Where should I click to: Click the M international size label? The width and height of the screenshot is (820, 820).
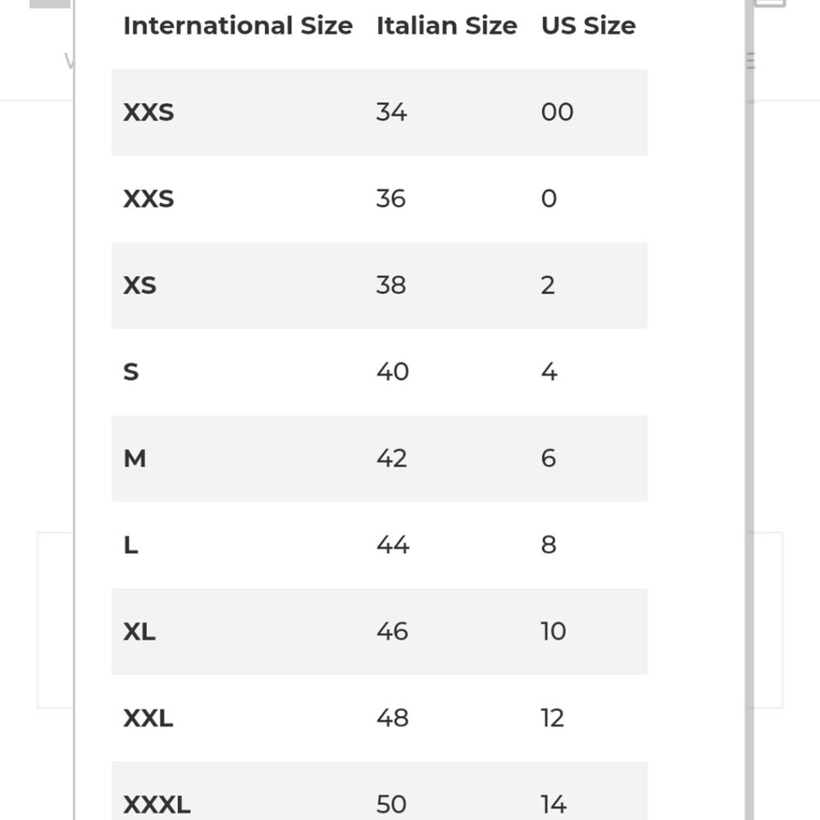coord(134,458)
